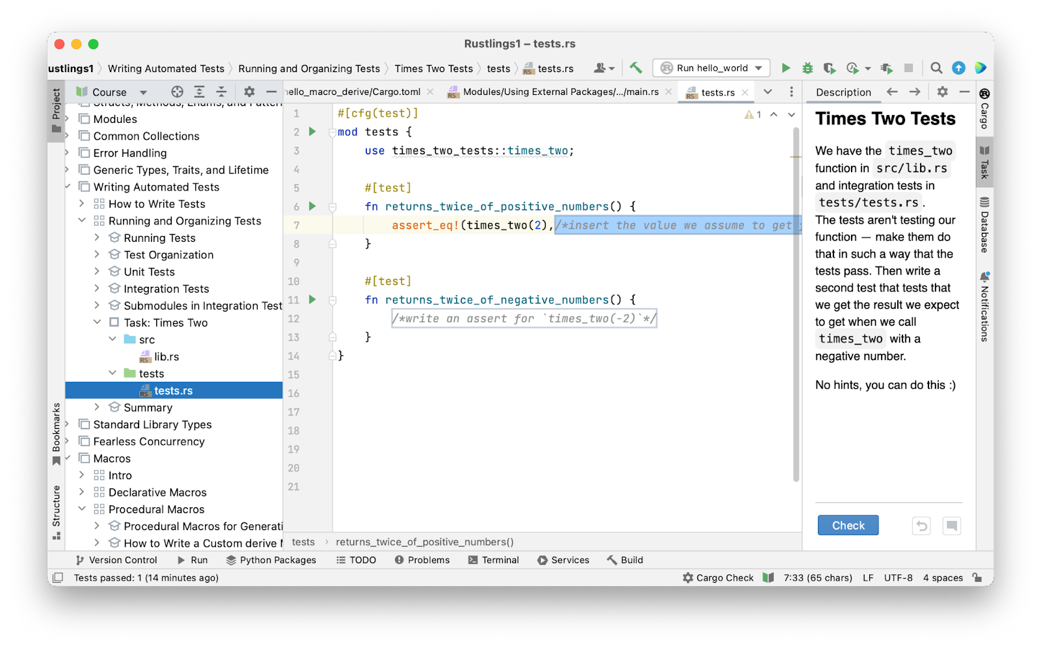Go to next task with forward arrow
Screen dimensions: 1041x649
click(915, 92)
